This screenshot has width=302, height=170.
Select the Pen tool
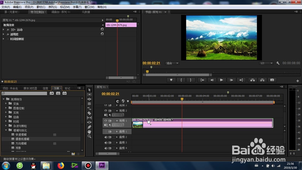pos(89,127)
